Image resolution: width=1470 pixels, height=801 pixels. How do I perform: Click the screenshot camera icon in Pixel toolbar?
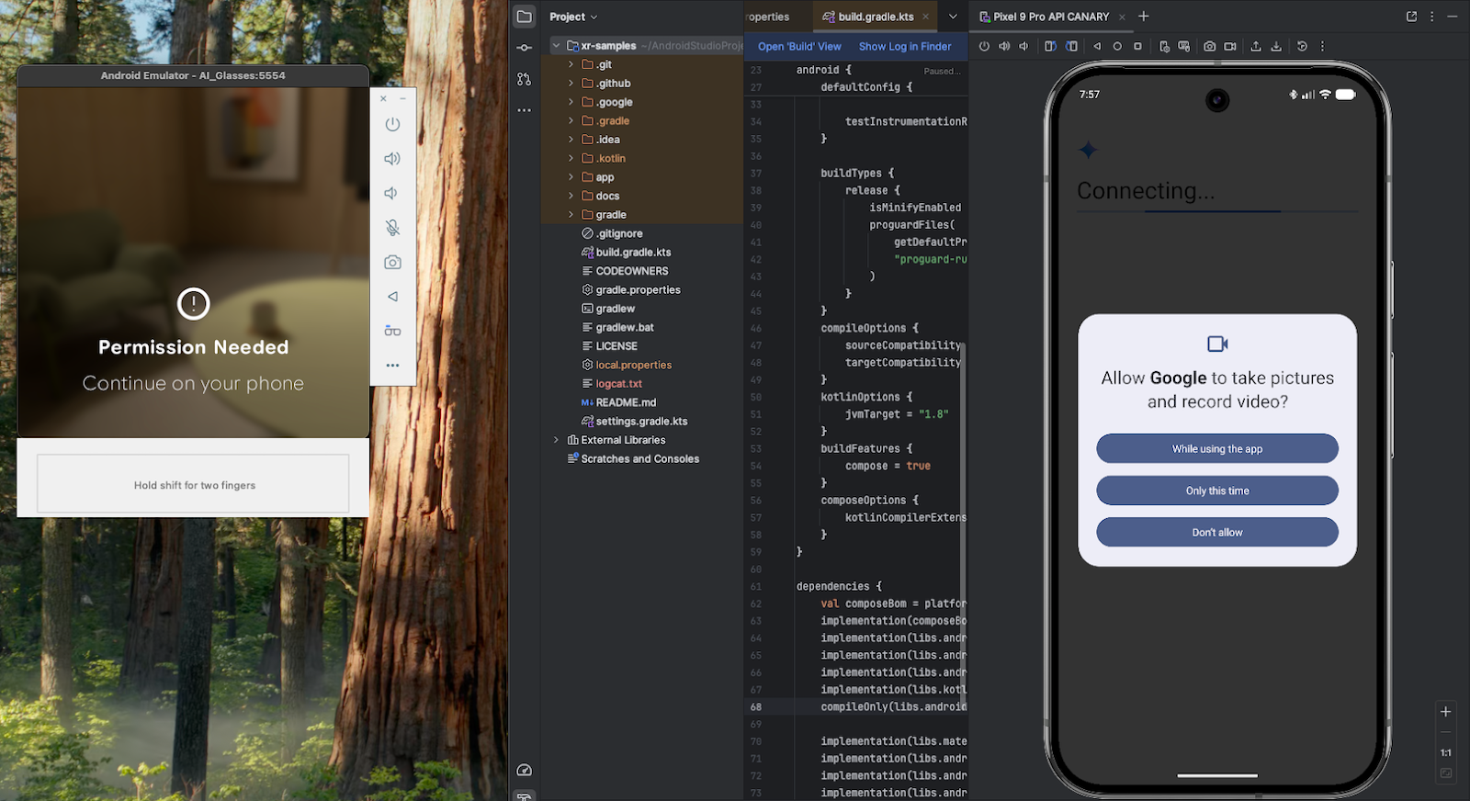coord(1209,46)
